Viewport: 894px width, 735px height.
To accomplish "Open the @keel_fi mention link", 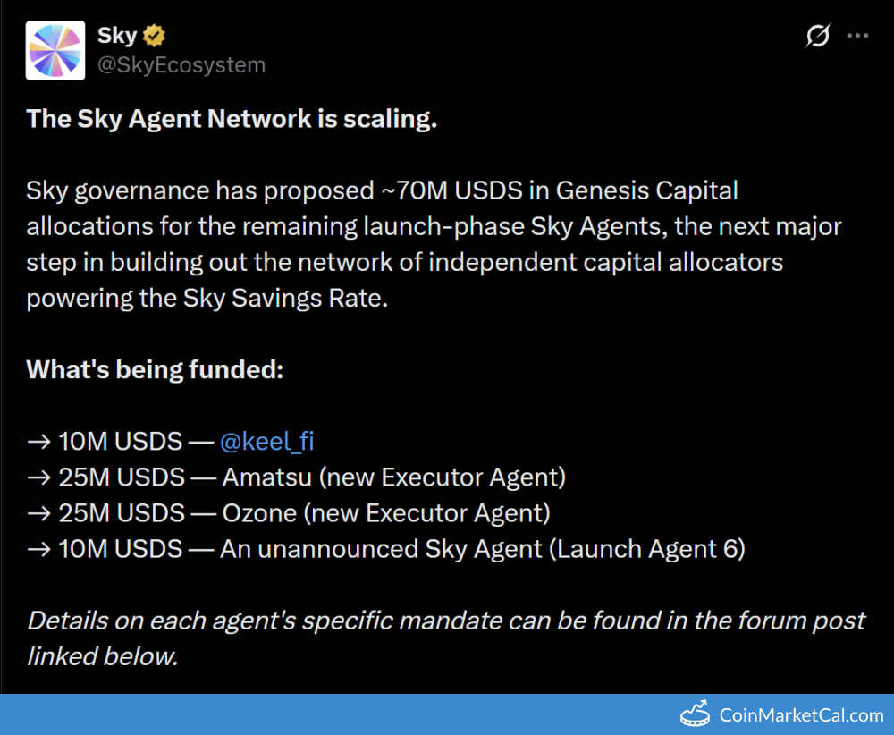I will click(x=266, y=441).
